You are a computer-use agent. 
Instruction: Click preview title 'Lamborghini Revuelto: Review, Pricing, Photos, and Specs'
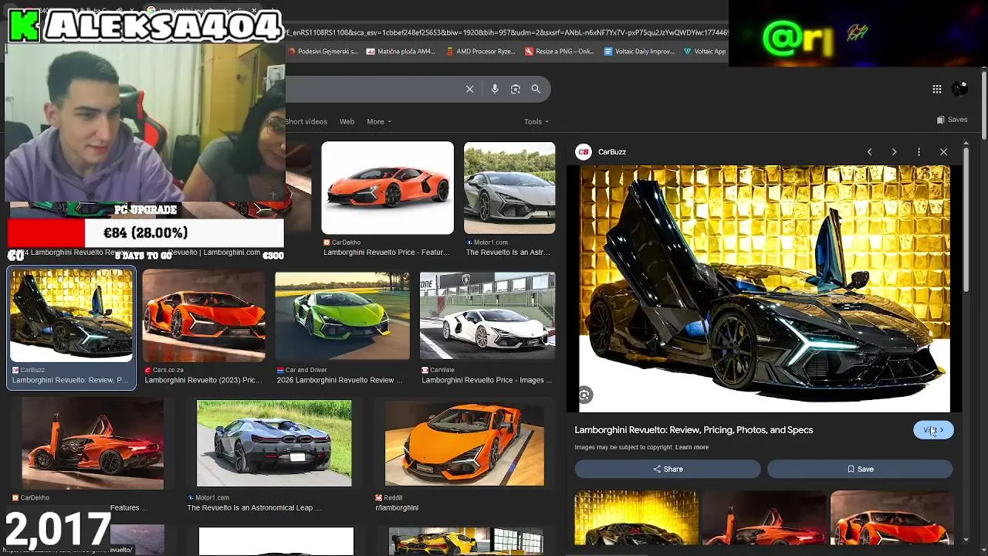[x=694, y=430]
